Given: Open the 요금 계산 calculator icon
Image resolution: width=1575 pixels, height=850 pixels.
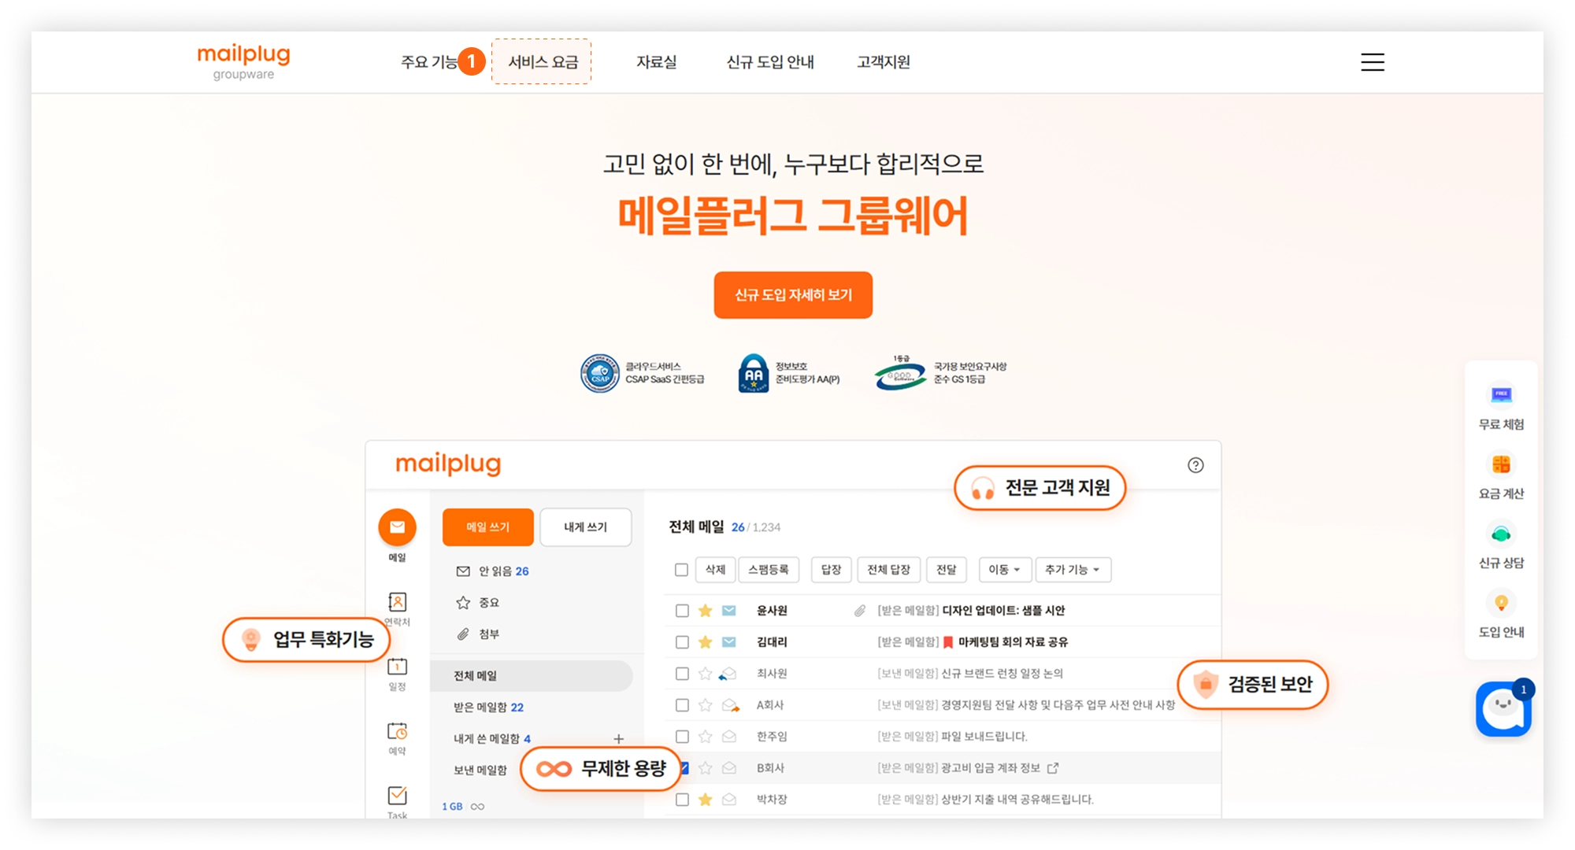Looking at the screenshot, I should 1501,464.
